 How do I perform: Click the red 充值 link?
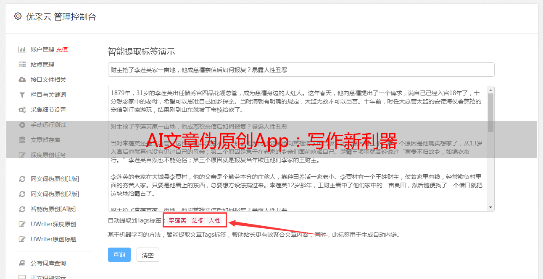(62, 49)
